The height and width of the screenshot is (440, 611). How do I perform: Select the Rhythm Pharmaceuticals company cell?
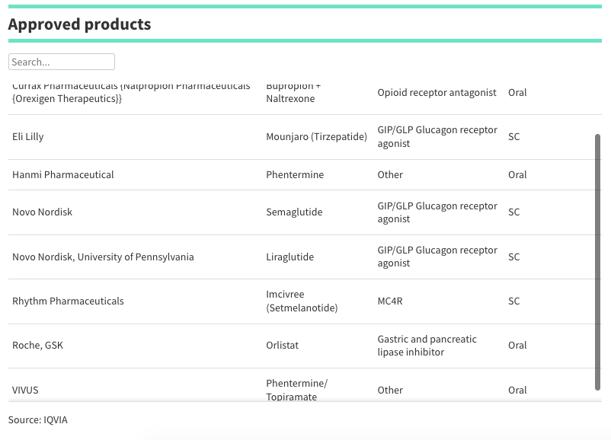pyautogui.click(x=68, y=301)
